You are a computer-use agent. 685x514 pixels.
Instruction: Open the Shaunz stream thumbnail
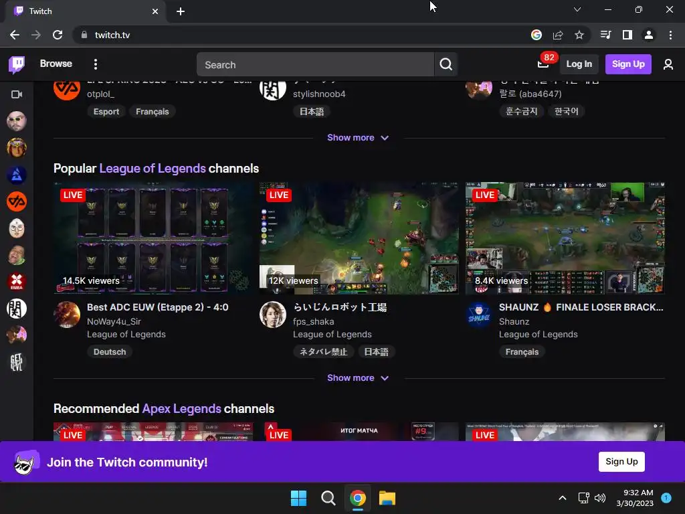(x=565, y=238)
